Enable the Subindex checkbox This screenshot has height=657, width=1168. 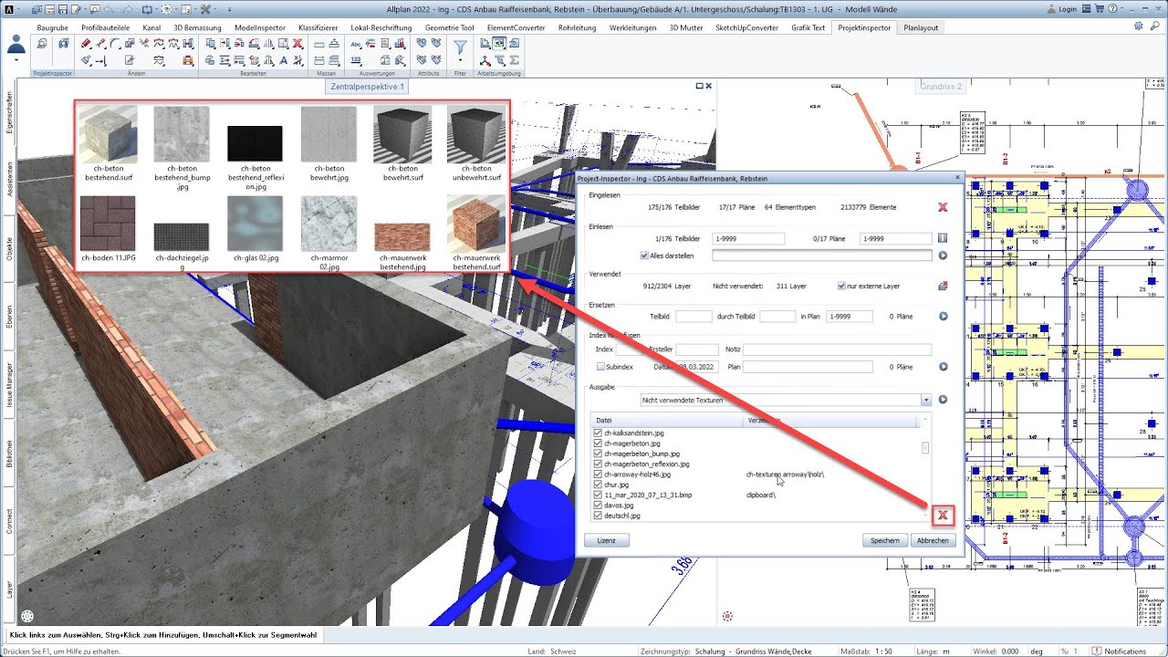pyautogui.click(x=600, y=367)
